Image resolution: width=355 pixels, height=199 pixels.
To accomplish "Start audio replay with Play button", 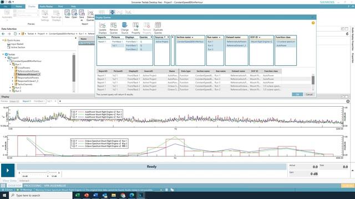I will (x=8, y=170).
